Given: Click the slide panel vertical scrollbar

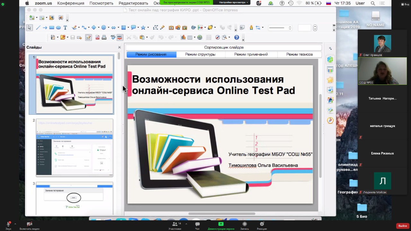Looking at the screenshot, I should click(119, 56).
